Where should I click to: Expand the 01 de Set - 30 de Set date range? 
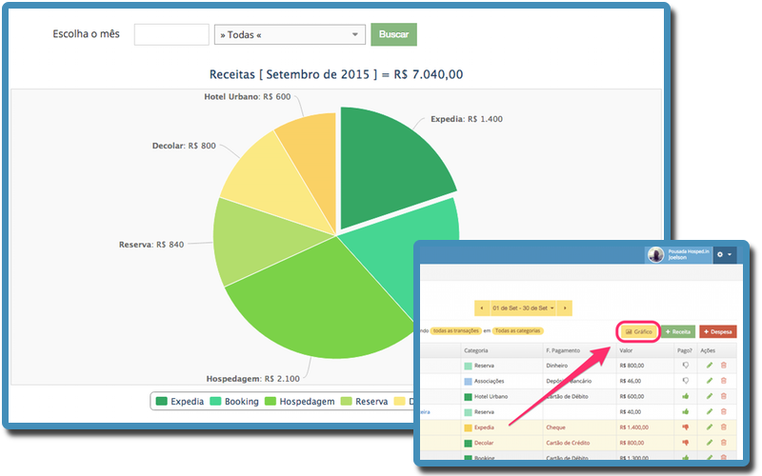[x=523, y=307]
